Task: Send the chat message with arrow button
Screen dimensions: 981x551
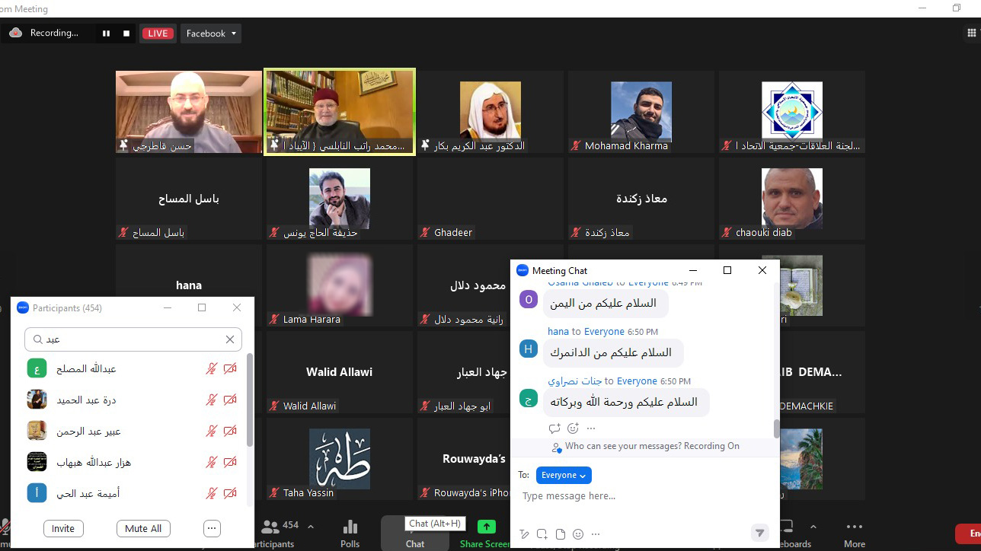Action: tap(759, 533)
